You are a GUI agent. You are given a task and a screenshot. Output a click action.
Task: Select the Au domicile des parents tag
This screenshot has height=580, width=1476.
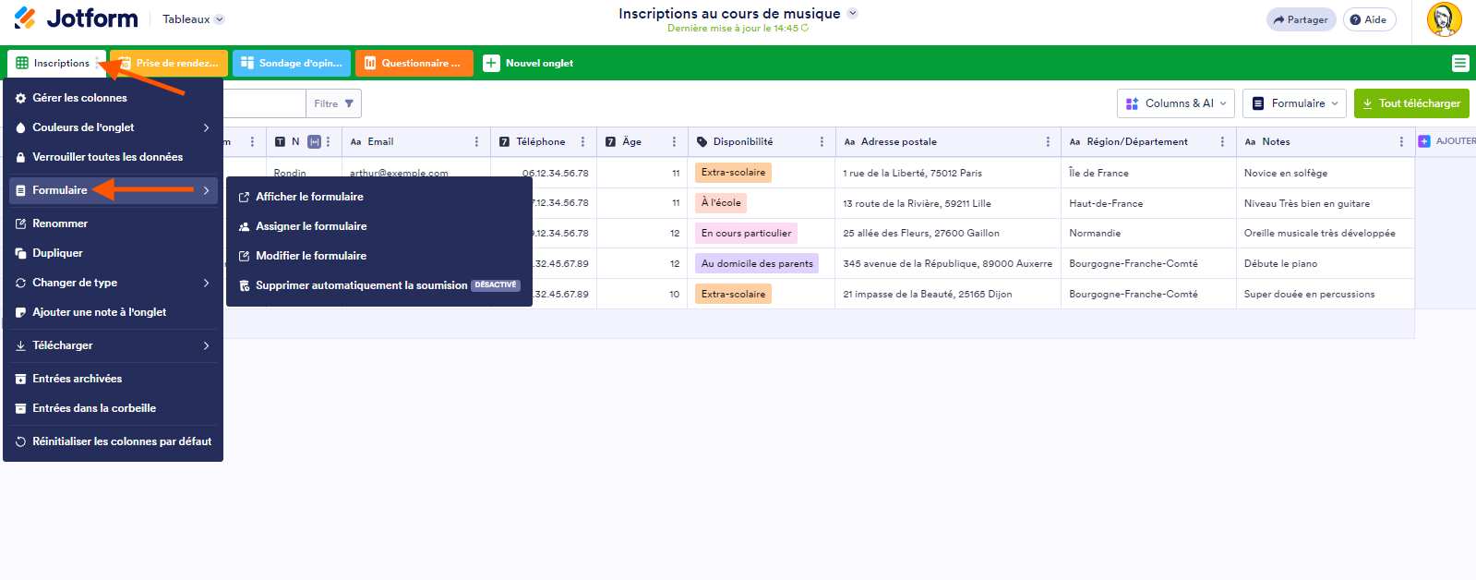pyautogui.click(x=757, y=263)
